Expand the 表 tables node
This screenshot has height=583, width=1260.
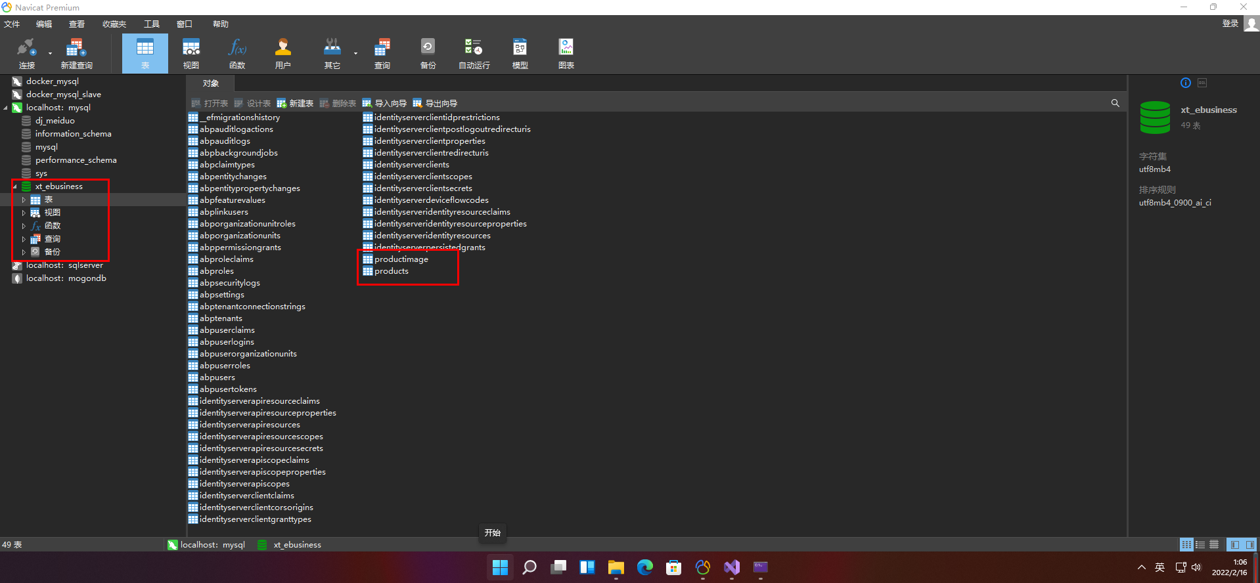click(x=24, y=200)
